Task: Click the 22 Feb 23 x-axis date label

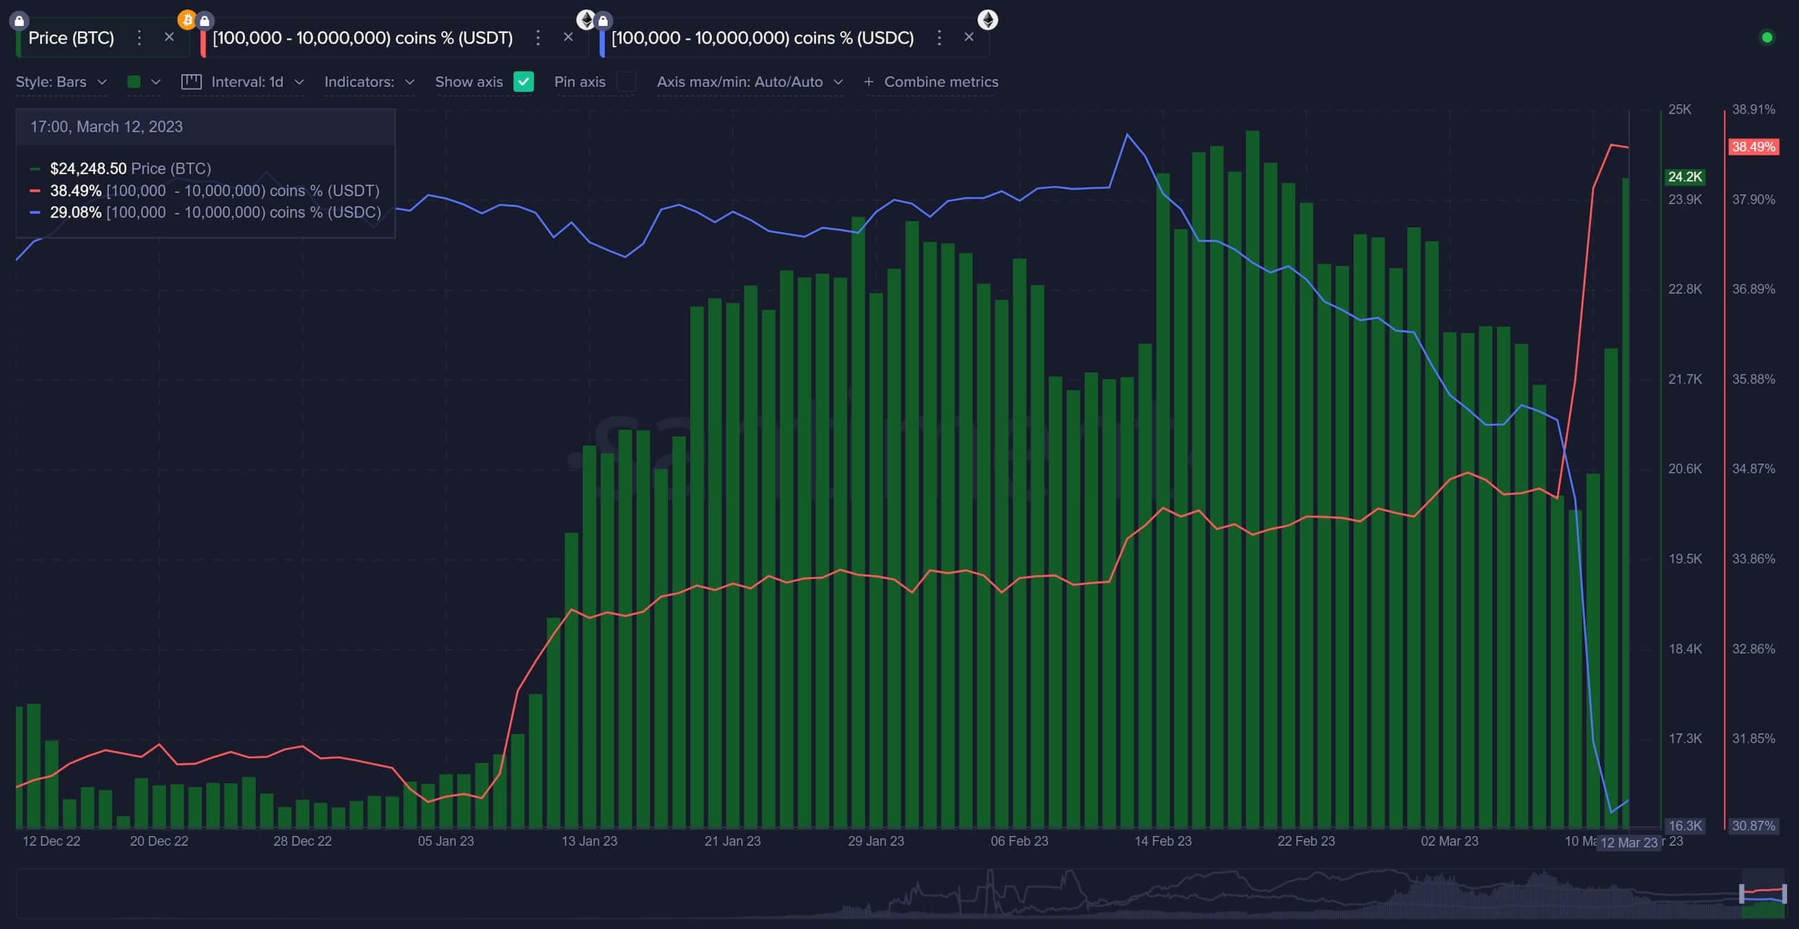Action: [x=1306, y=841]
